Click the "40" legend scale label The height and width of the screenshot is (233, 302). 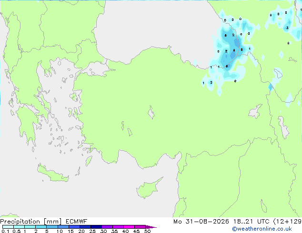tap(125, 231)
